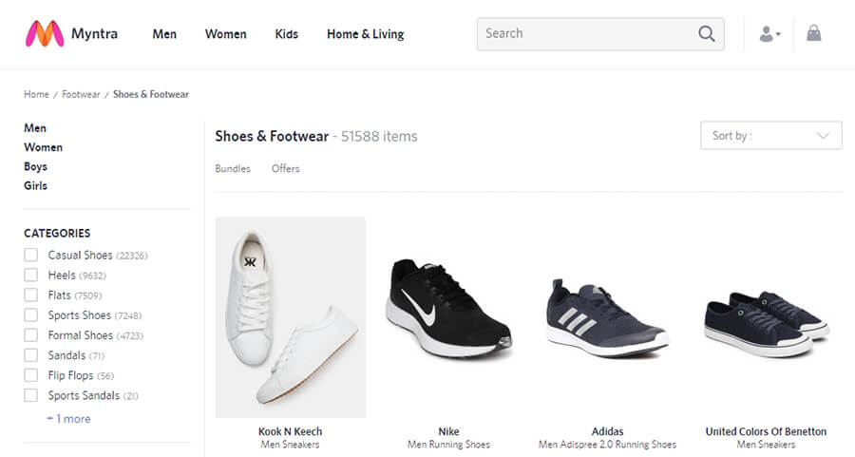The image size is (855, 457).
Task: Select the Bundles filter tab
Action: 233,168
